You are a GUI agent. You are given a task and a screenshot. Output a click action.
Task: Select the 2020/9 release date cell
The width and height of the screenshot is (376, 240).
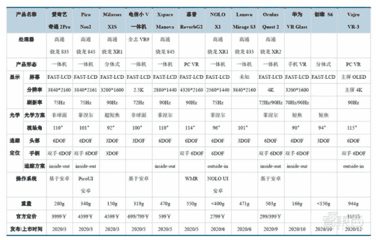271,229
